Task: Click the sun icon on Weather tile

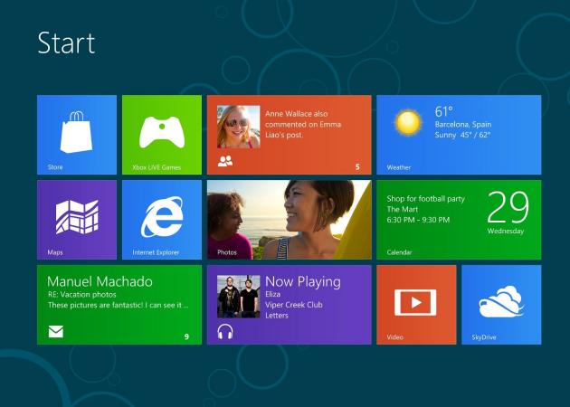Action: pos(407,123)
